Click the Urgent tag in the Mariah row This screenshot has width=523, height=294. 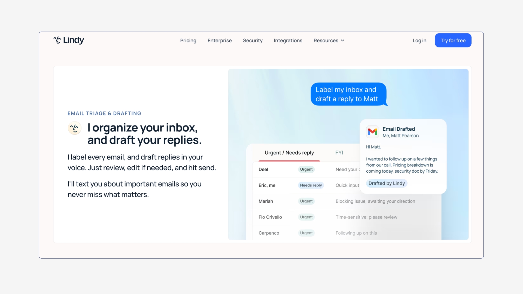click(306, 201)
